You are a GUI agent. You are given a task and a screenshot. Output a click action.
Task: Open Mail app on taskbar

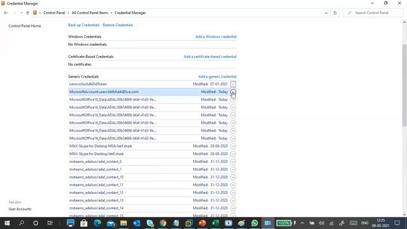111,223
